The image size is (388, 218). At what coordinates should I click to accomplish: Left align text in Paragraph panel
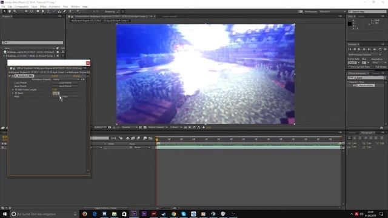pos(349,138)
